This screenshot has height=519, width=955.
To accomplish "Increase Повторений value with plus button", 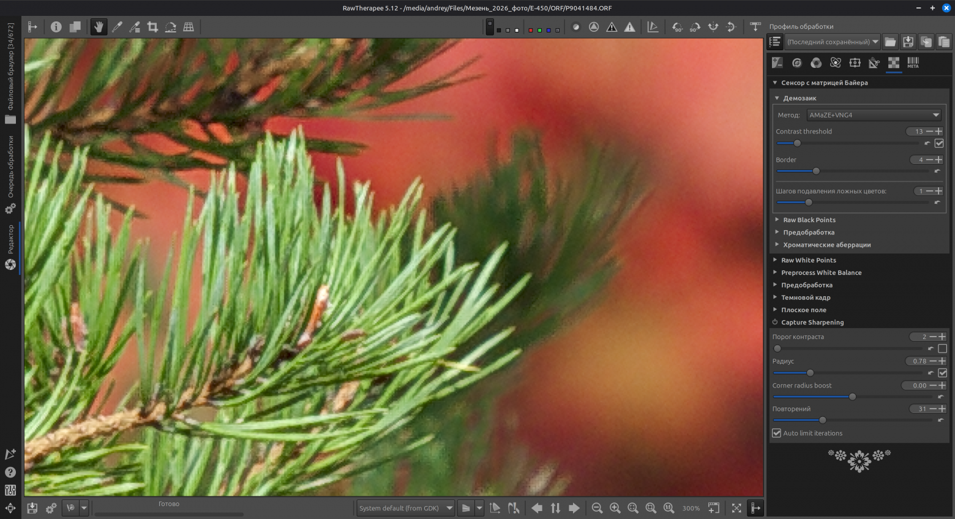I will click(x=942, y=409).
